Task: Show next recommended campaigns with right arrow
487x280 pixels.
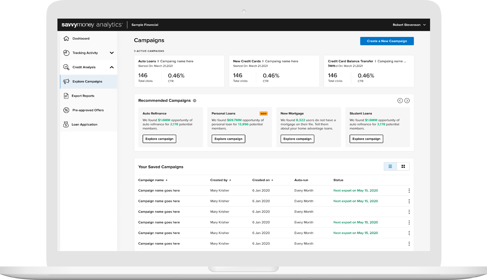Action: (x=407, y=101)
